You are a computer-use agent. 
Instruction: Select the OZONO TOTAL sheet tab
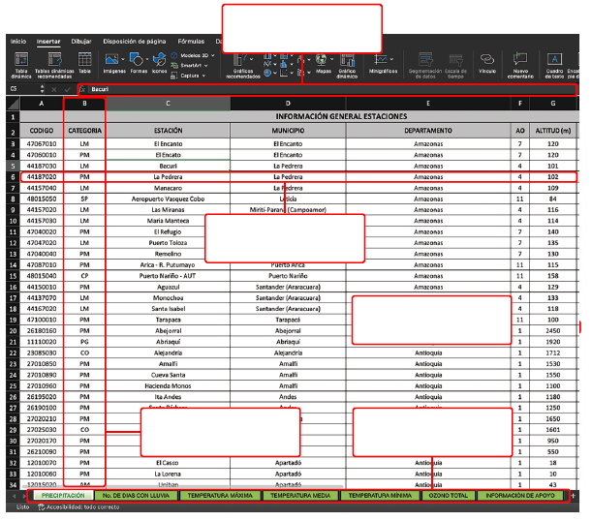pyautogui.click(x=449, y=496)
